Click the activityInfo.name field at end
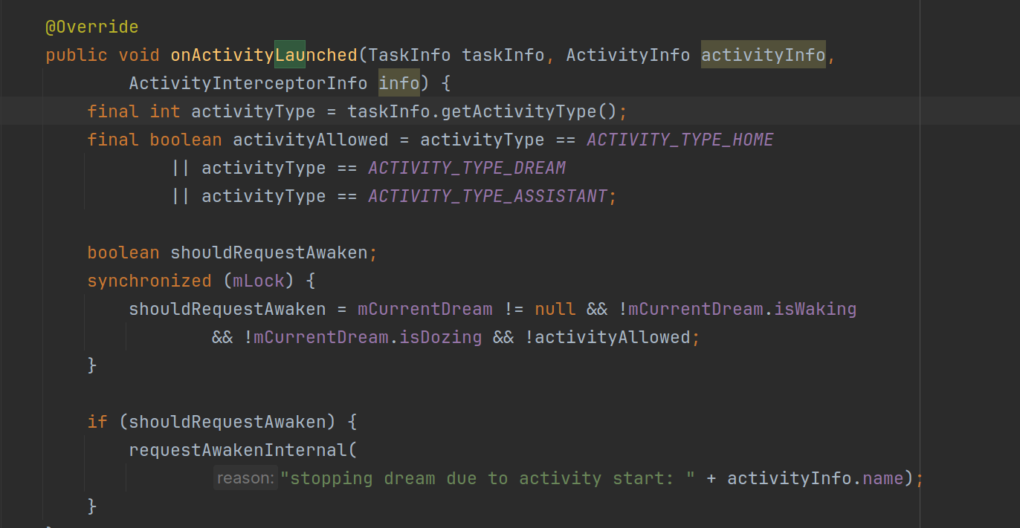 [x=815, y=478]
